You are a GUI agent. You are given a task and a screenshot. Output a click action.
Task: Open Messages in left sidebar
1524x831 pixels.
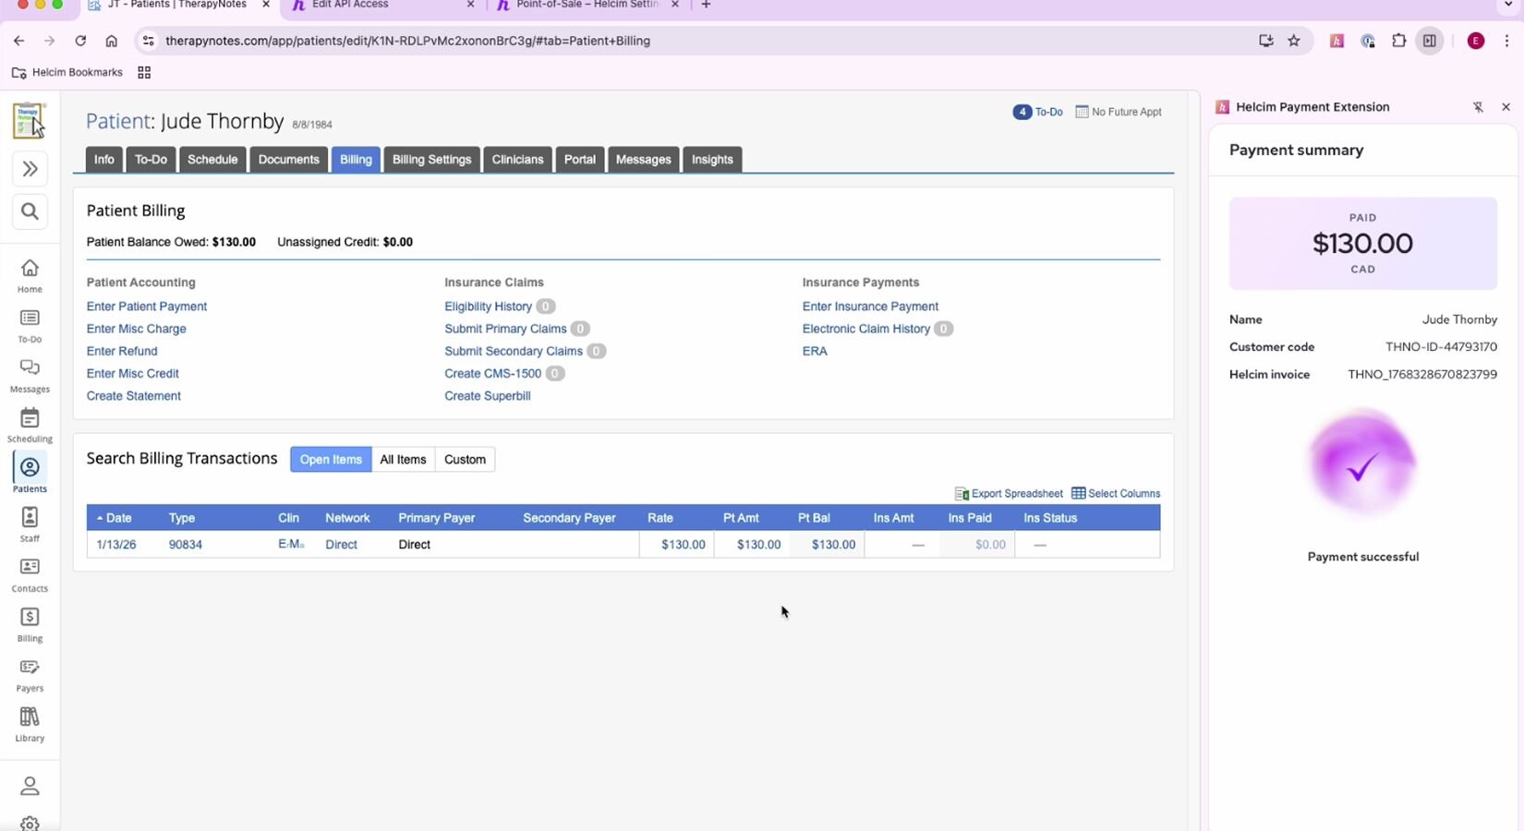(x=30, y=376)
